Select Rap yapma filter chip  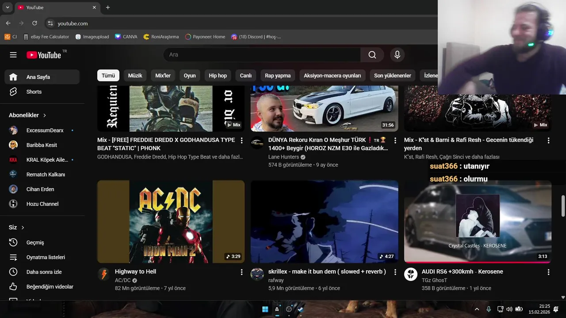278,76
